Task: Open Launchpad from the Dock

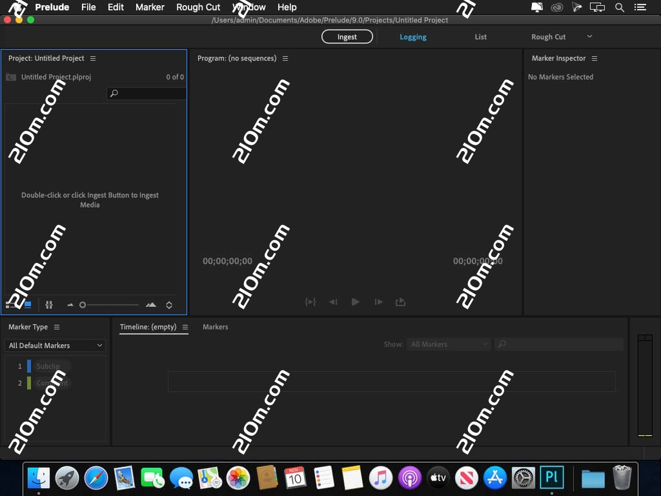Action: [67, 477]
